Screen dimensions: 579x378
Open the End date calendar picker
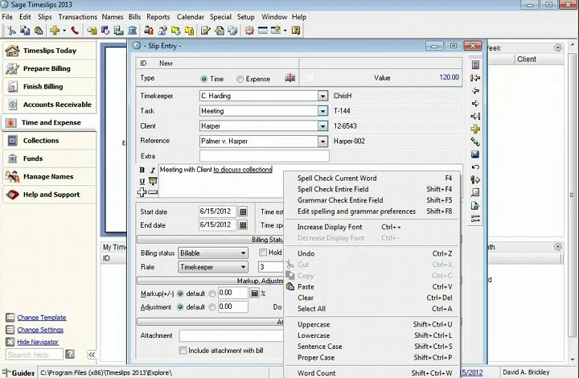point(243,225)
